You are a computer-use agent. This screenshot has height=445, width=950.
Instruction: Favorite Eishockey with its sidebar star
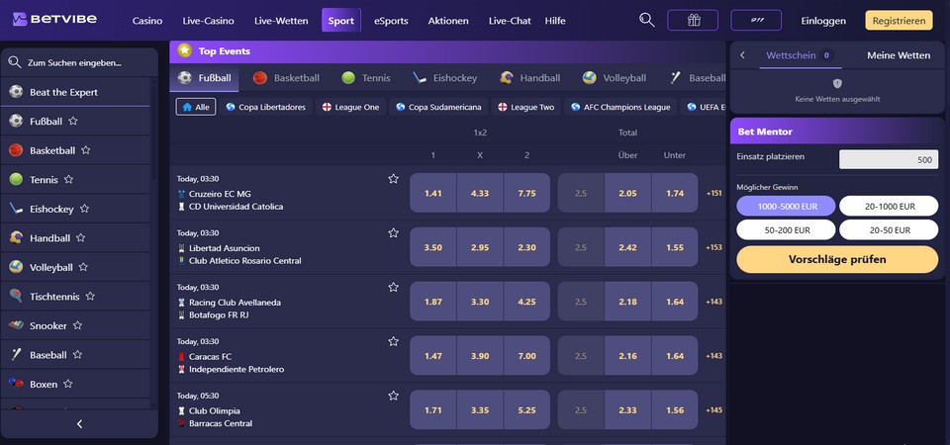pyautogui.click(x=84, y=209)
